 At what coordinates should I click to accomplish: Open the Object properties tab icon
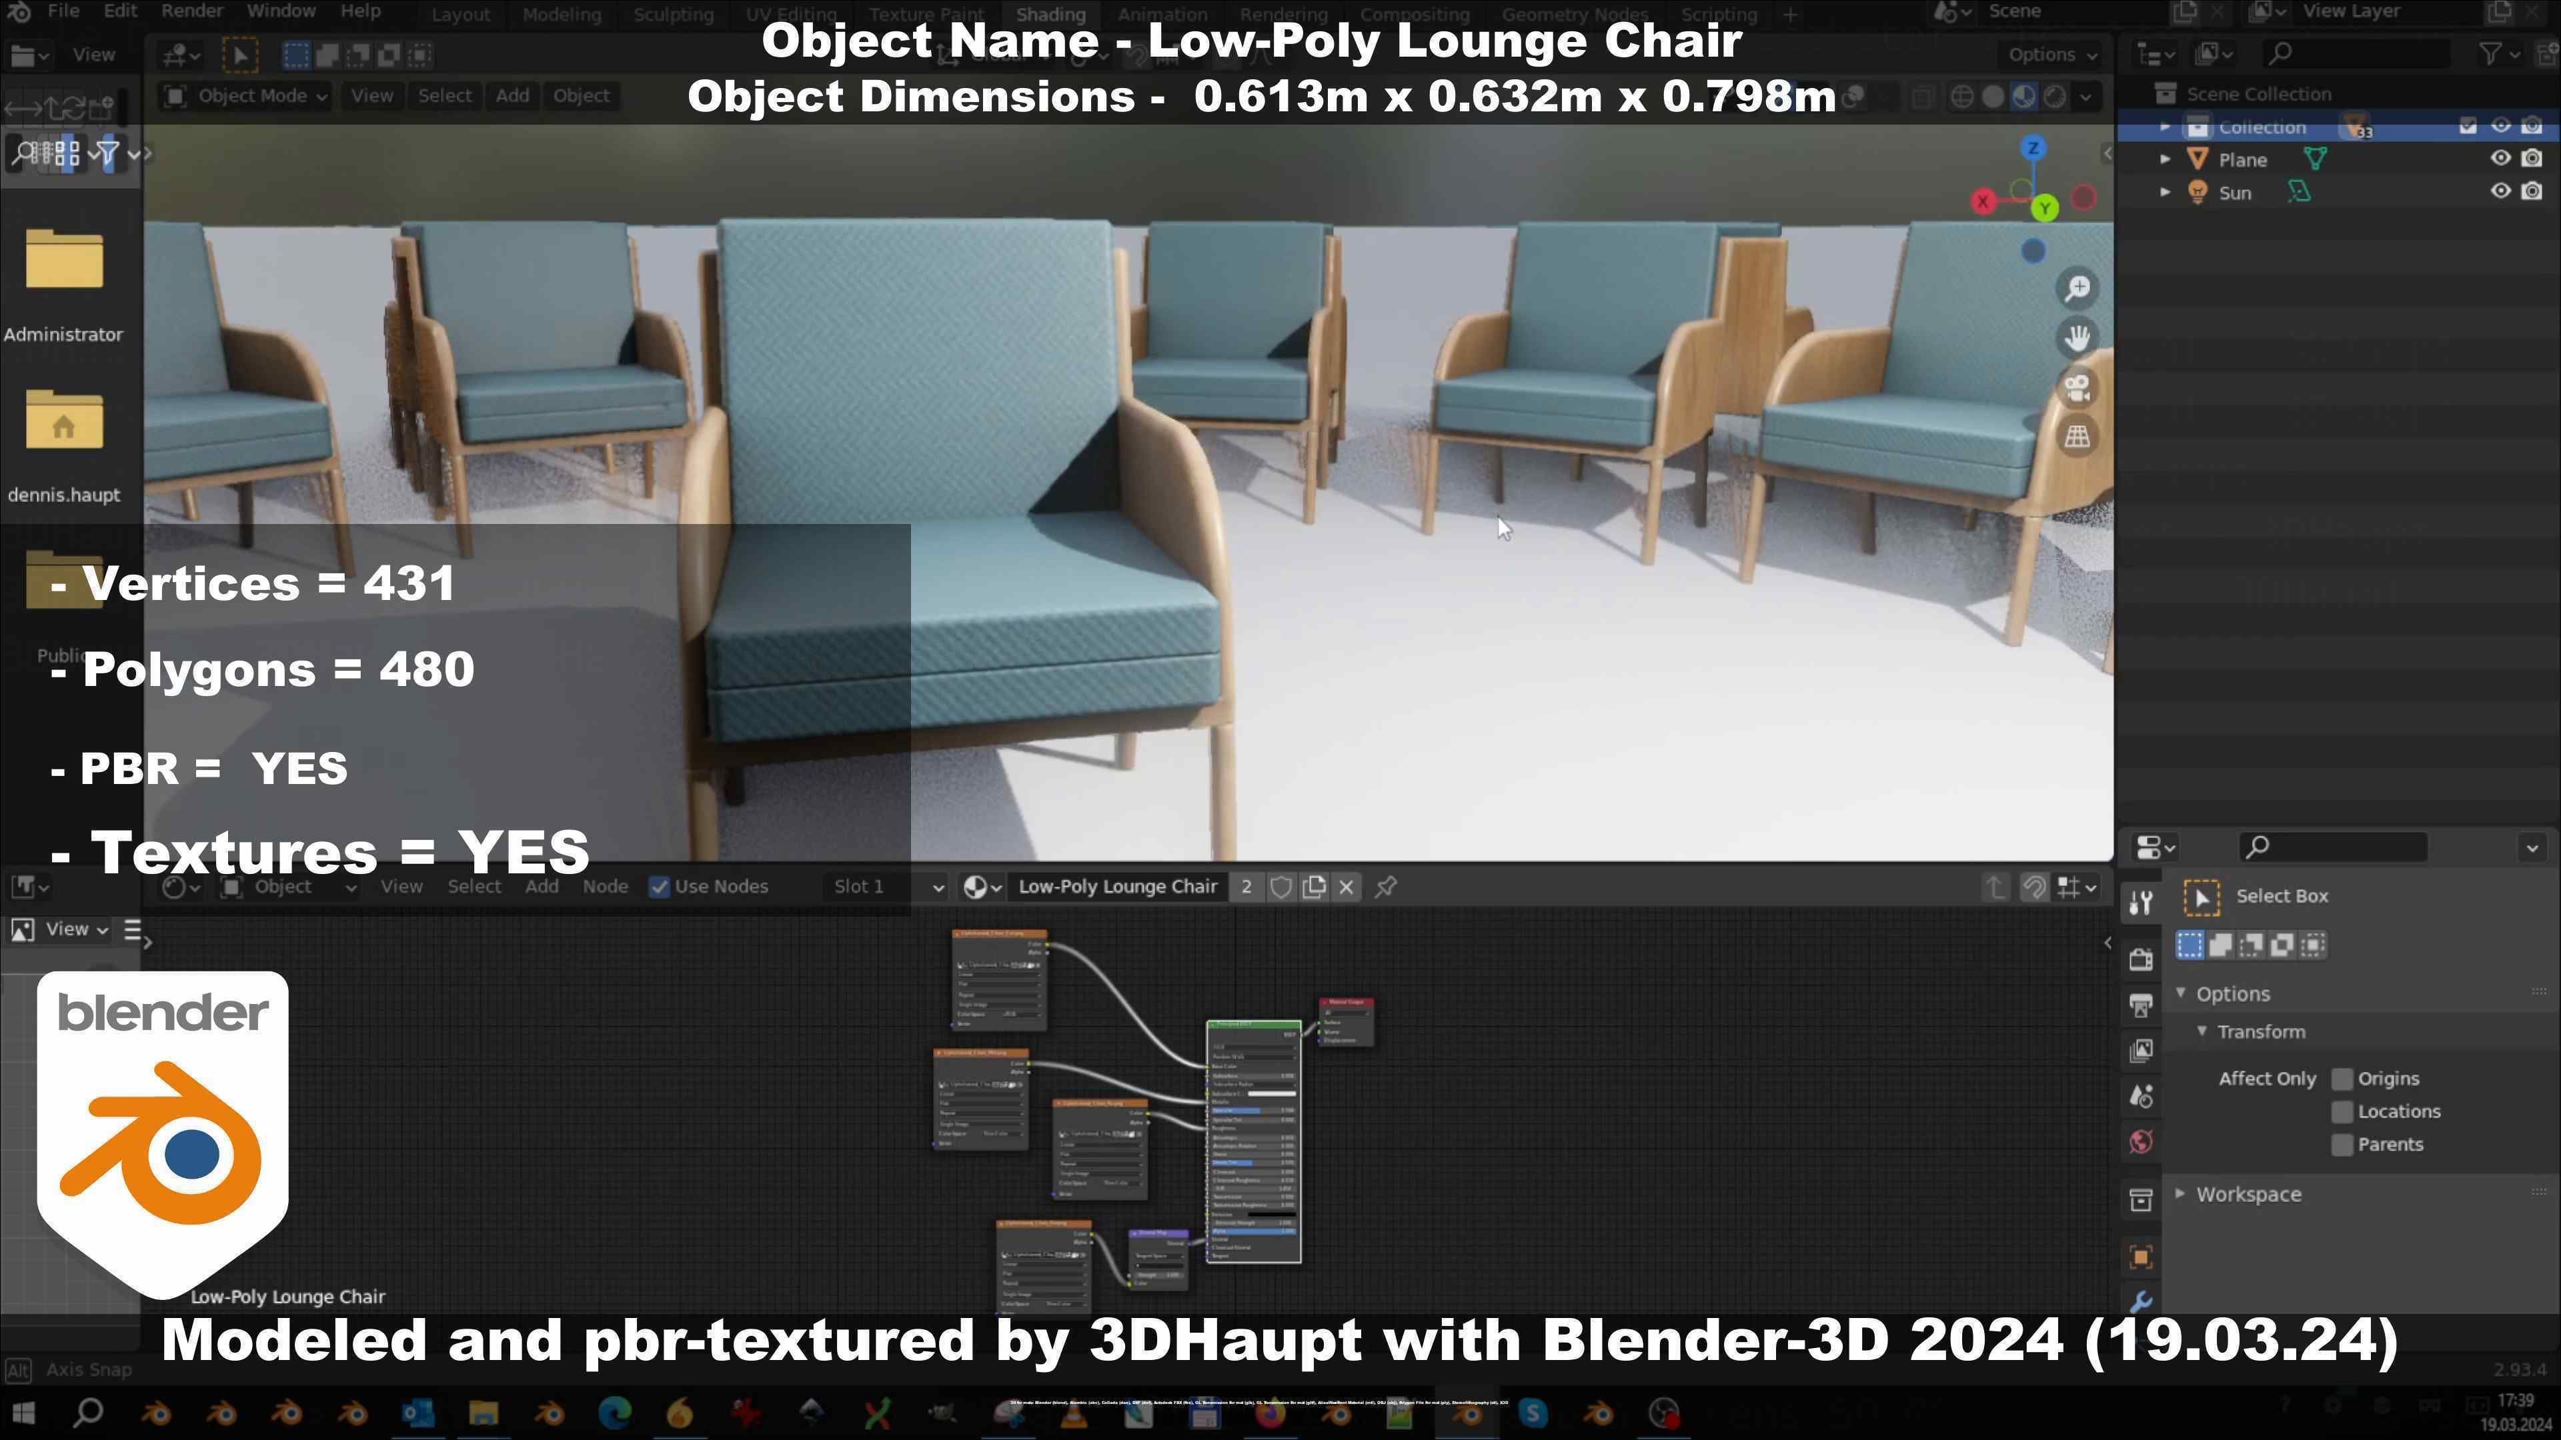[2140, 1256]
